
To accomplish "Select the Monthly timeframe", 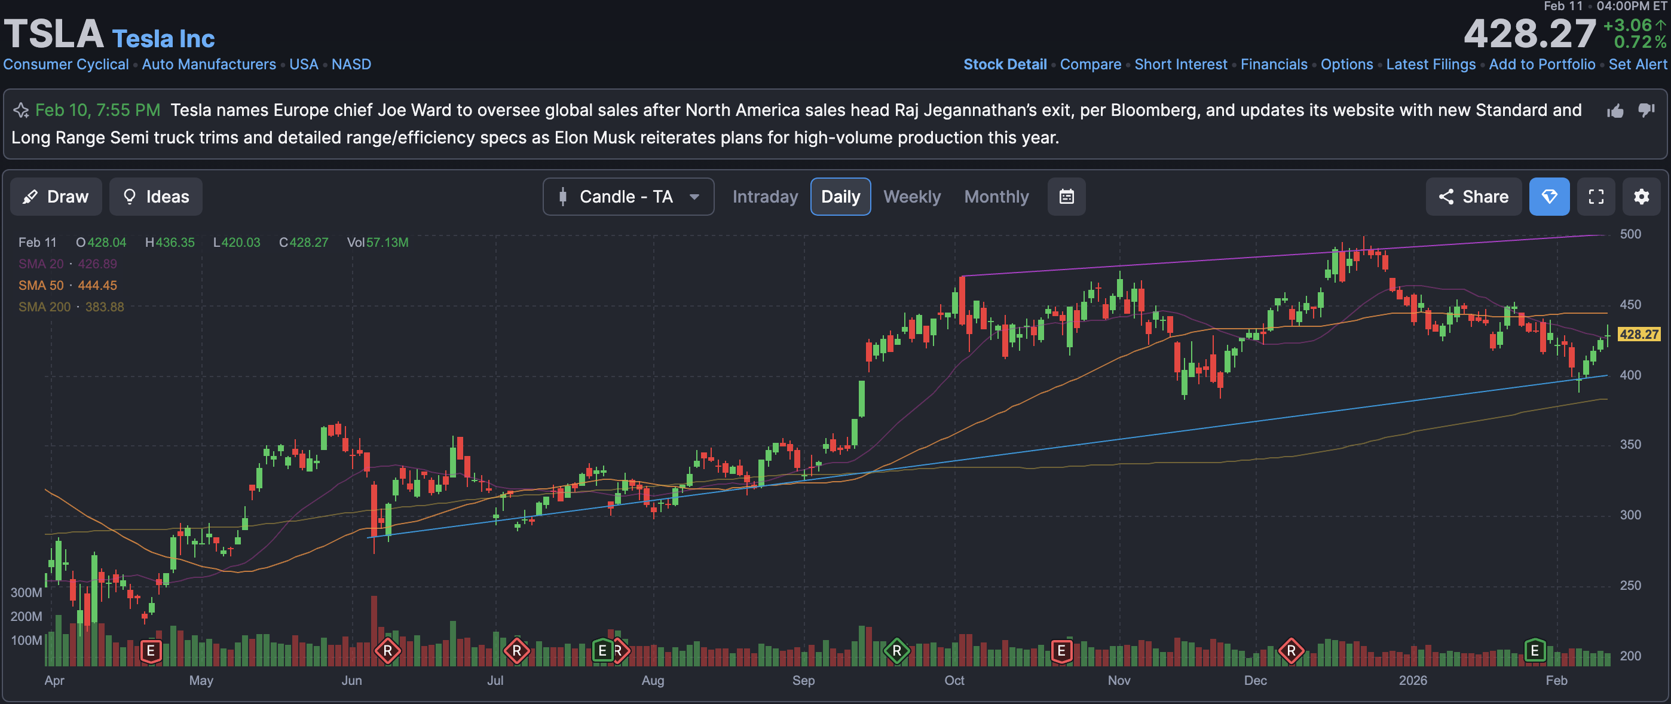I will pos(996,197).
